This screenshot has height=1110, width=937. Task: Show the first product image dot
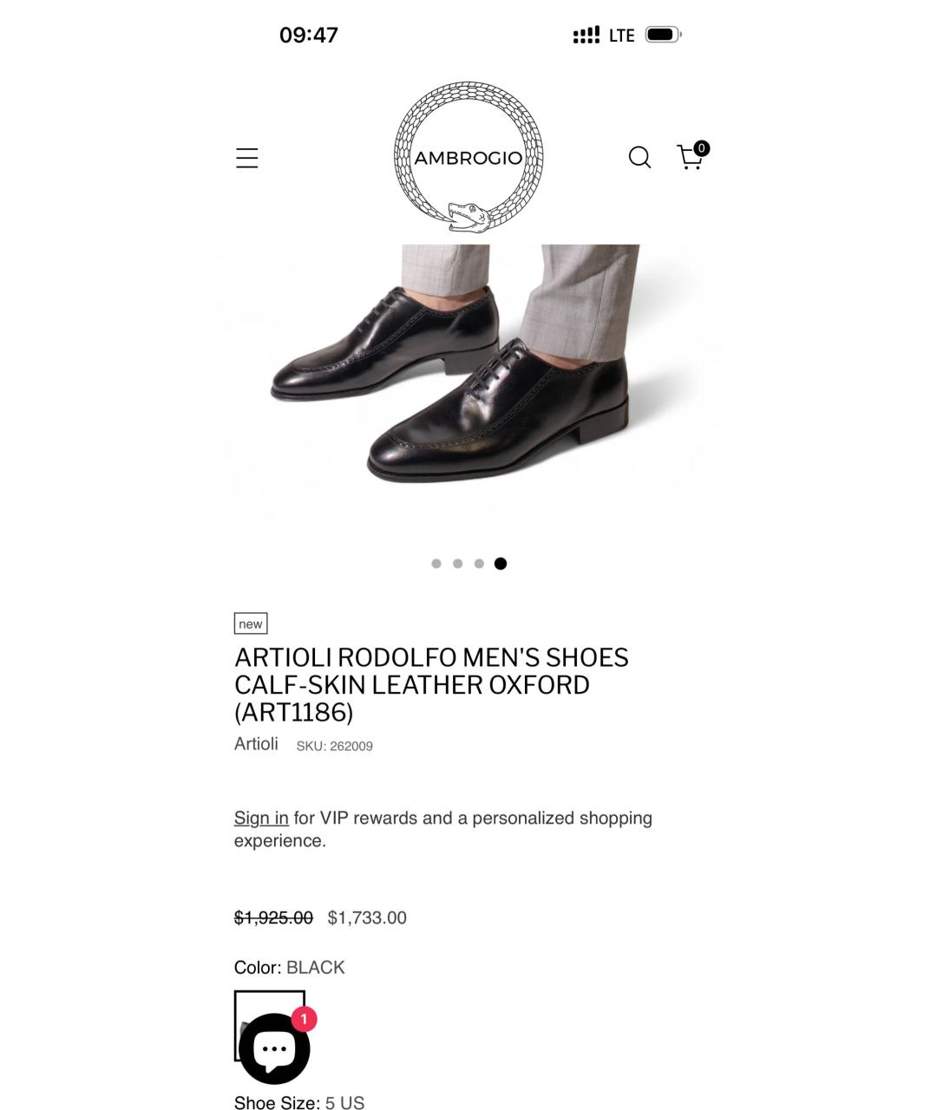436,564
